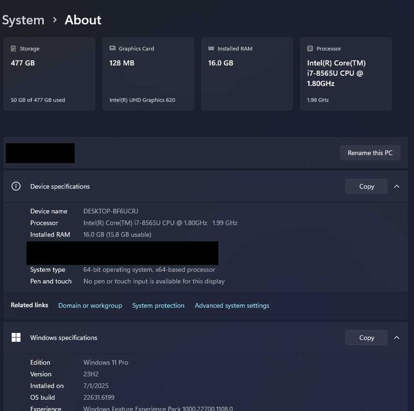Click the Device specifications heading
414x411 pixels.
point(60,186)
